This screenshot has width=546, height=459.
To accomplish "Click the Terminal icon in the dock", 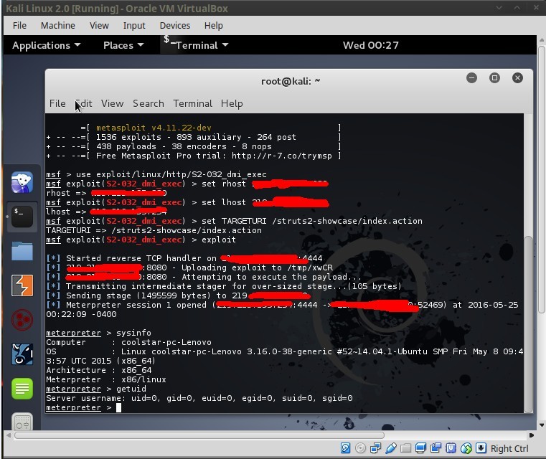I will click(x=22, y=217).
